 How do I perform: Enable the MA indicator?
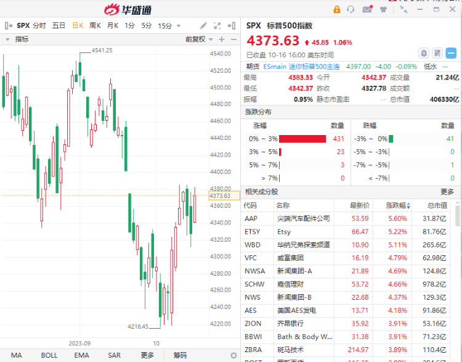click(x=17, y=355)
